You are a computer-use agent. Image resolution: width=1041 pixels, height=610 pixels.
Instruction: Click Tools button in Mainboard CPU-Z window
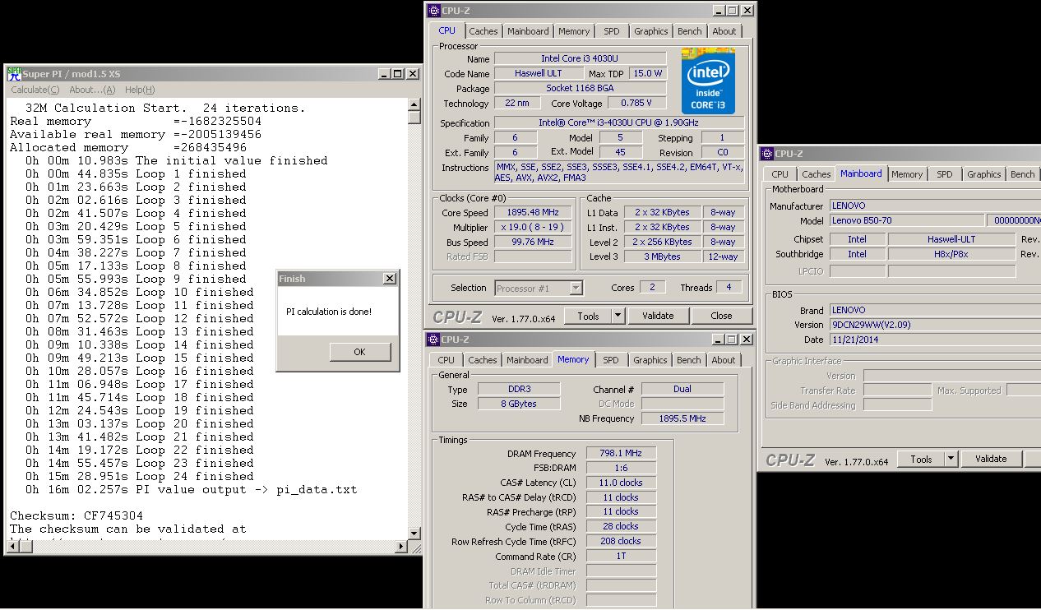point(922,459)
